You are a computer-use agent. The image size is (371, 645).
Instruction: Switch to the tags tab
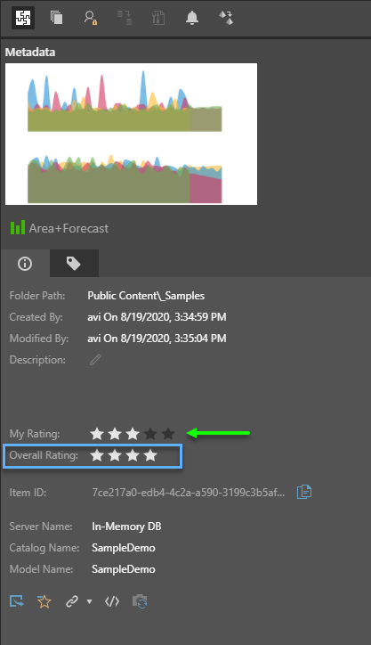click(x=74, y=264)
